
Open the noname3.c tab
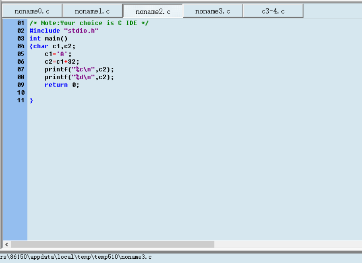tap(213, 11)
